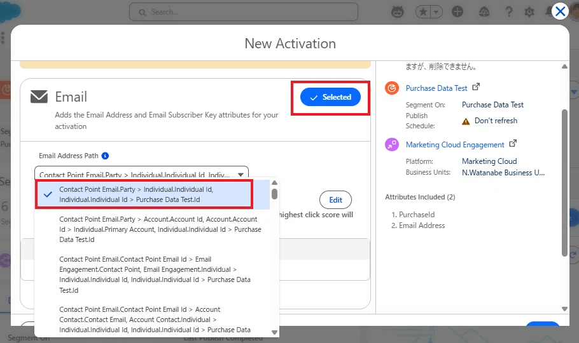579x343 pixels.
Task: Open Purchase Data Test in new tab icon
Action: [x=476, y=87]
